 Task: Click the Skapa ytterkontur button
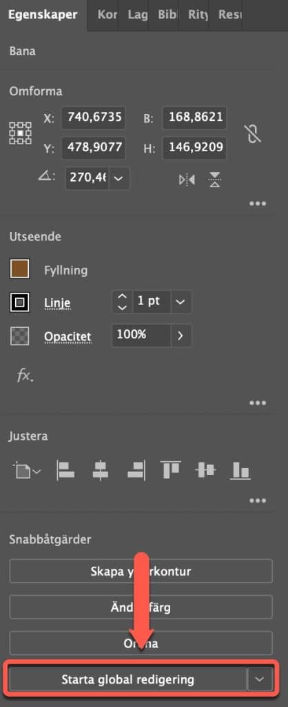tap(141, 571)
